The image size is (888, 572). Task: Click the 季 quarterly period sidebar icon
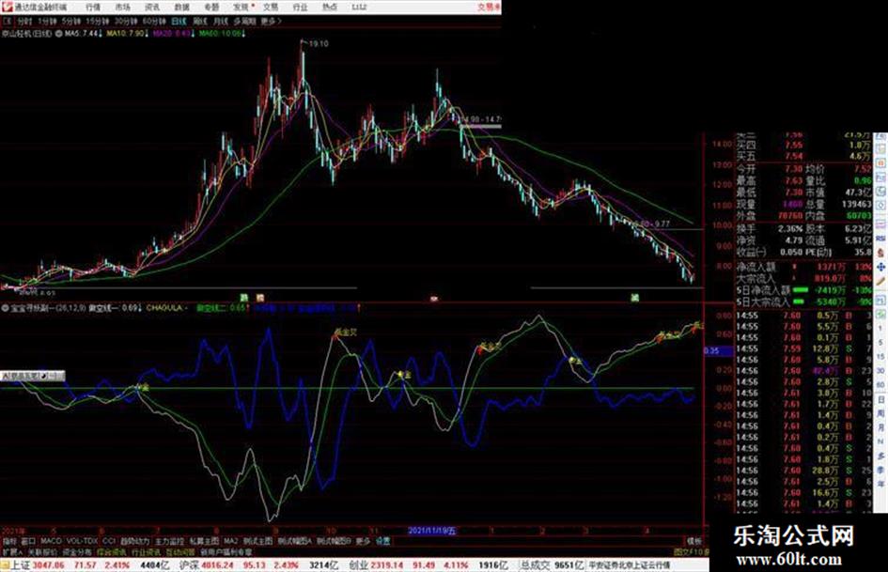point(880,470)
